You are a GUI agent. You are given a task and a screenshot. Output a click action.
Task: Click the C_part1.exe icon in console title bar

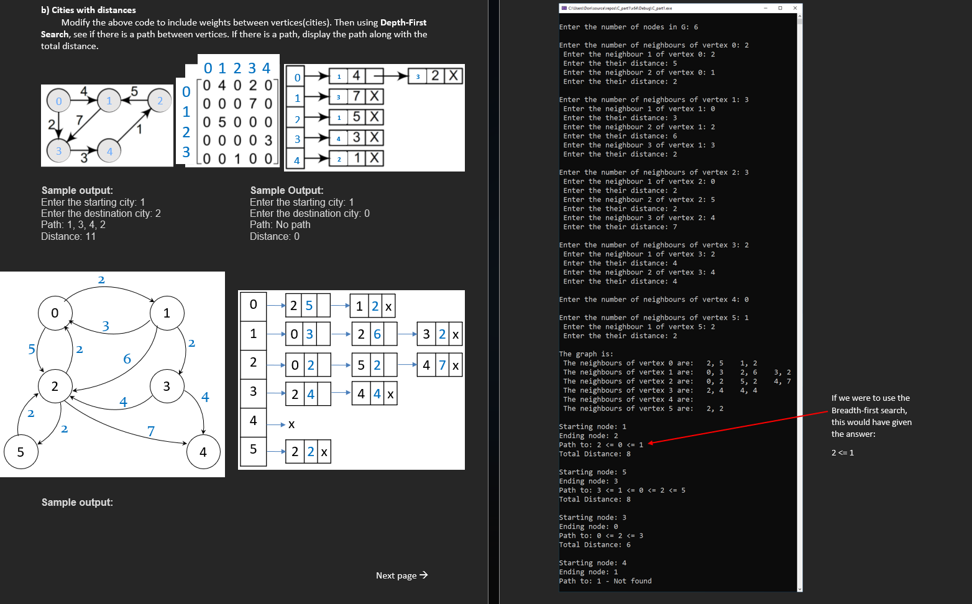point(563,7)
